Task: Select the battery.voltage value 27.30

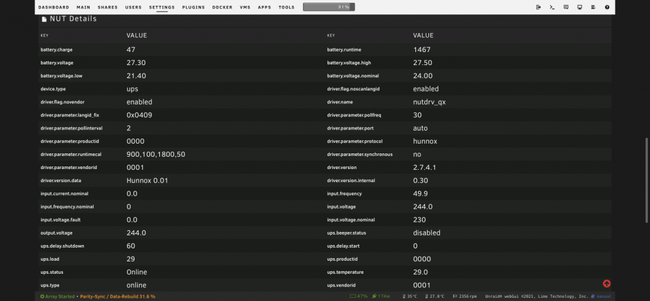Action: (x=136, y=63)
